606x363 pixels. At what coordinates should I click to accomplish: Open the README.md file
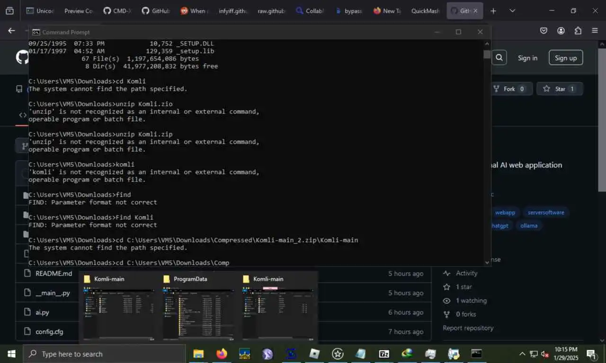click(x=53, y=273)
